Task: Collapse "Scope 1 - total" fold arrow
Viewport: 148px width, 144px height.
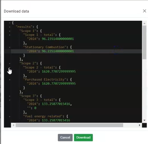Action: coord(9,35)
